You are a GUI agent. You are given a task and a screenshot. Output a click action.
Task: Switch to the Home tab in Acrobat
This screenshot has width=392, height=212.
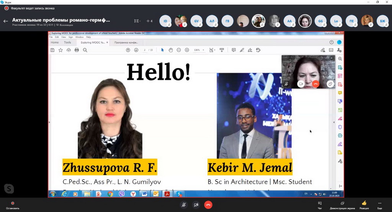pyautogui.click(x=55, y=42)
